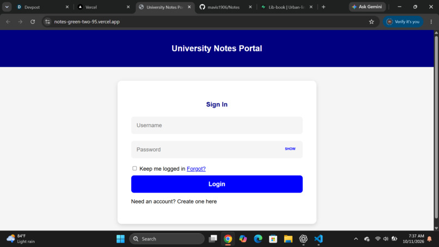Click the OneDrive cloud tray icon

pos(367,239)
